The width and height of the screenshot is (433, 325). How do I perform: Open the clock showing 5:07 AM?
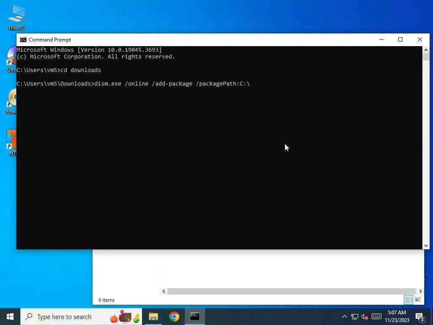[x=397, y=313]
